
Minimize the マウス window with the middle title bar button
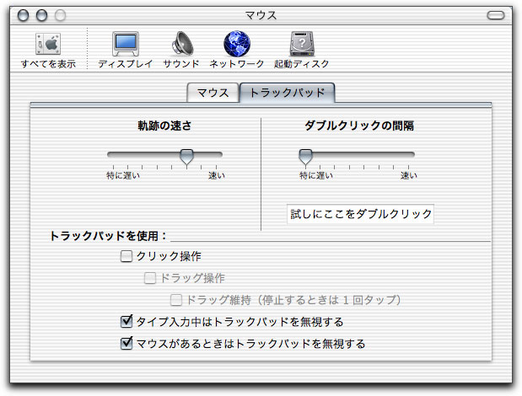point(41,15)
